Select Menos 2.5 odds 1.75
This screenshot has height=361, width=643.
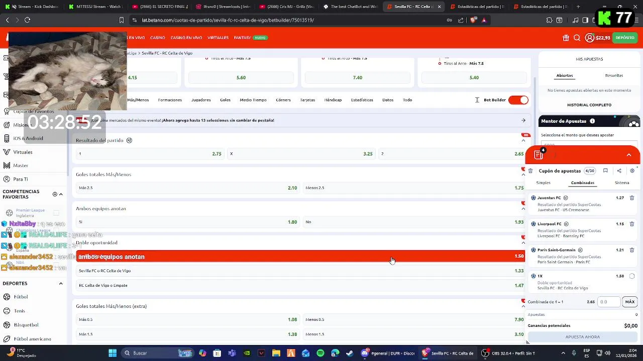(414, 188)
